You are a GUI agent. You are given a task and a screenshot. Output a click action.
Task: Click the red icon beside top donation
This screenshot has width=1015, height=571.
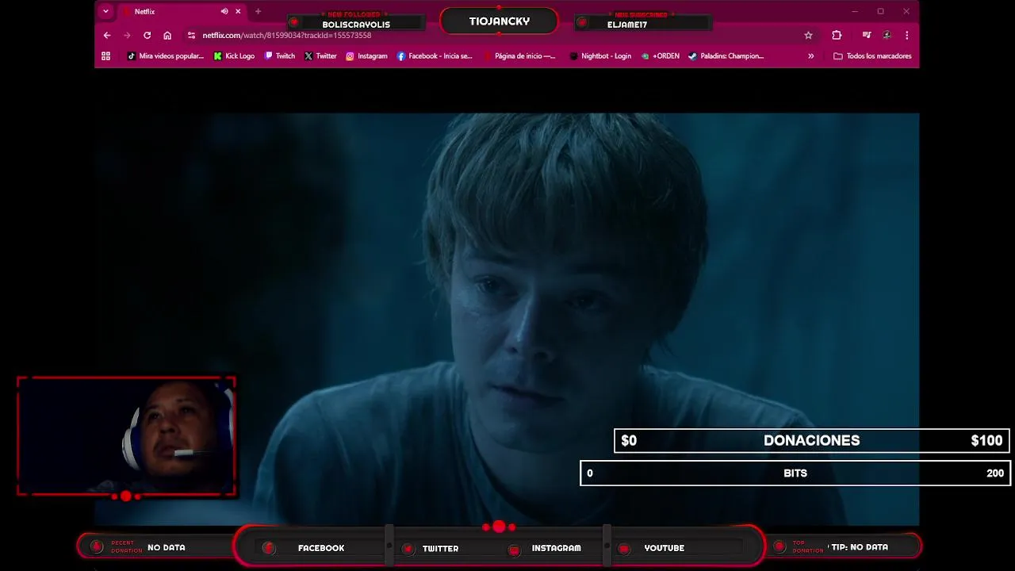point(779,546)
